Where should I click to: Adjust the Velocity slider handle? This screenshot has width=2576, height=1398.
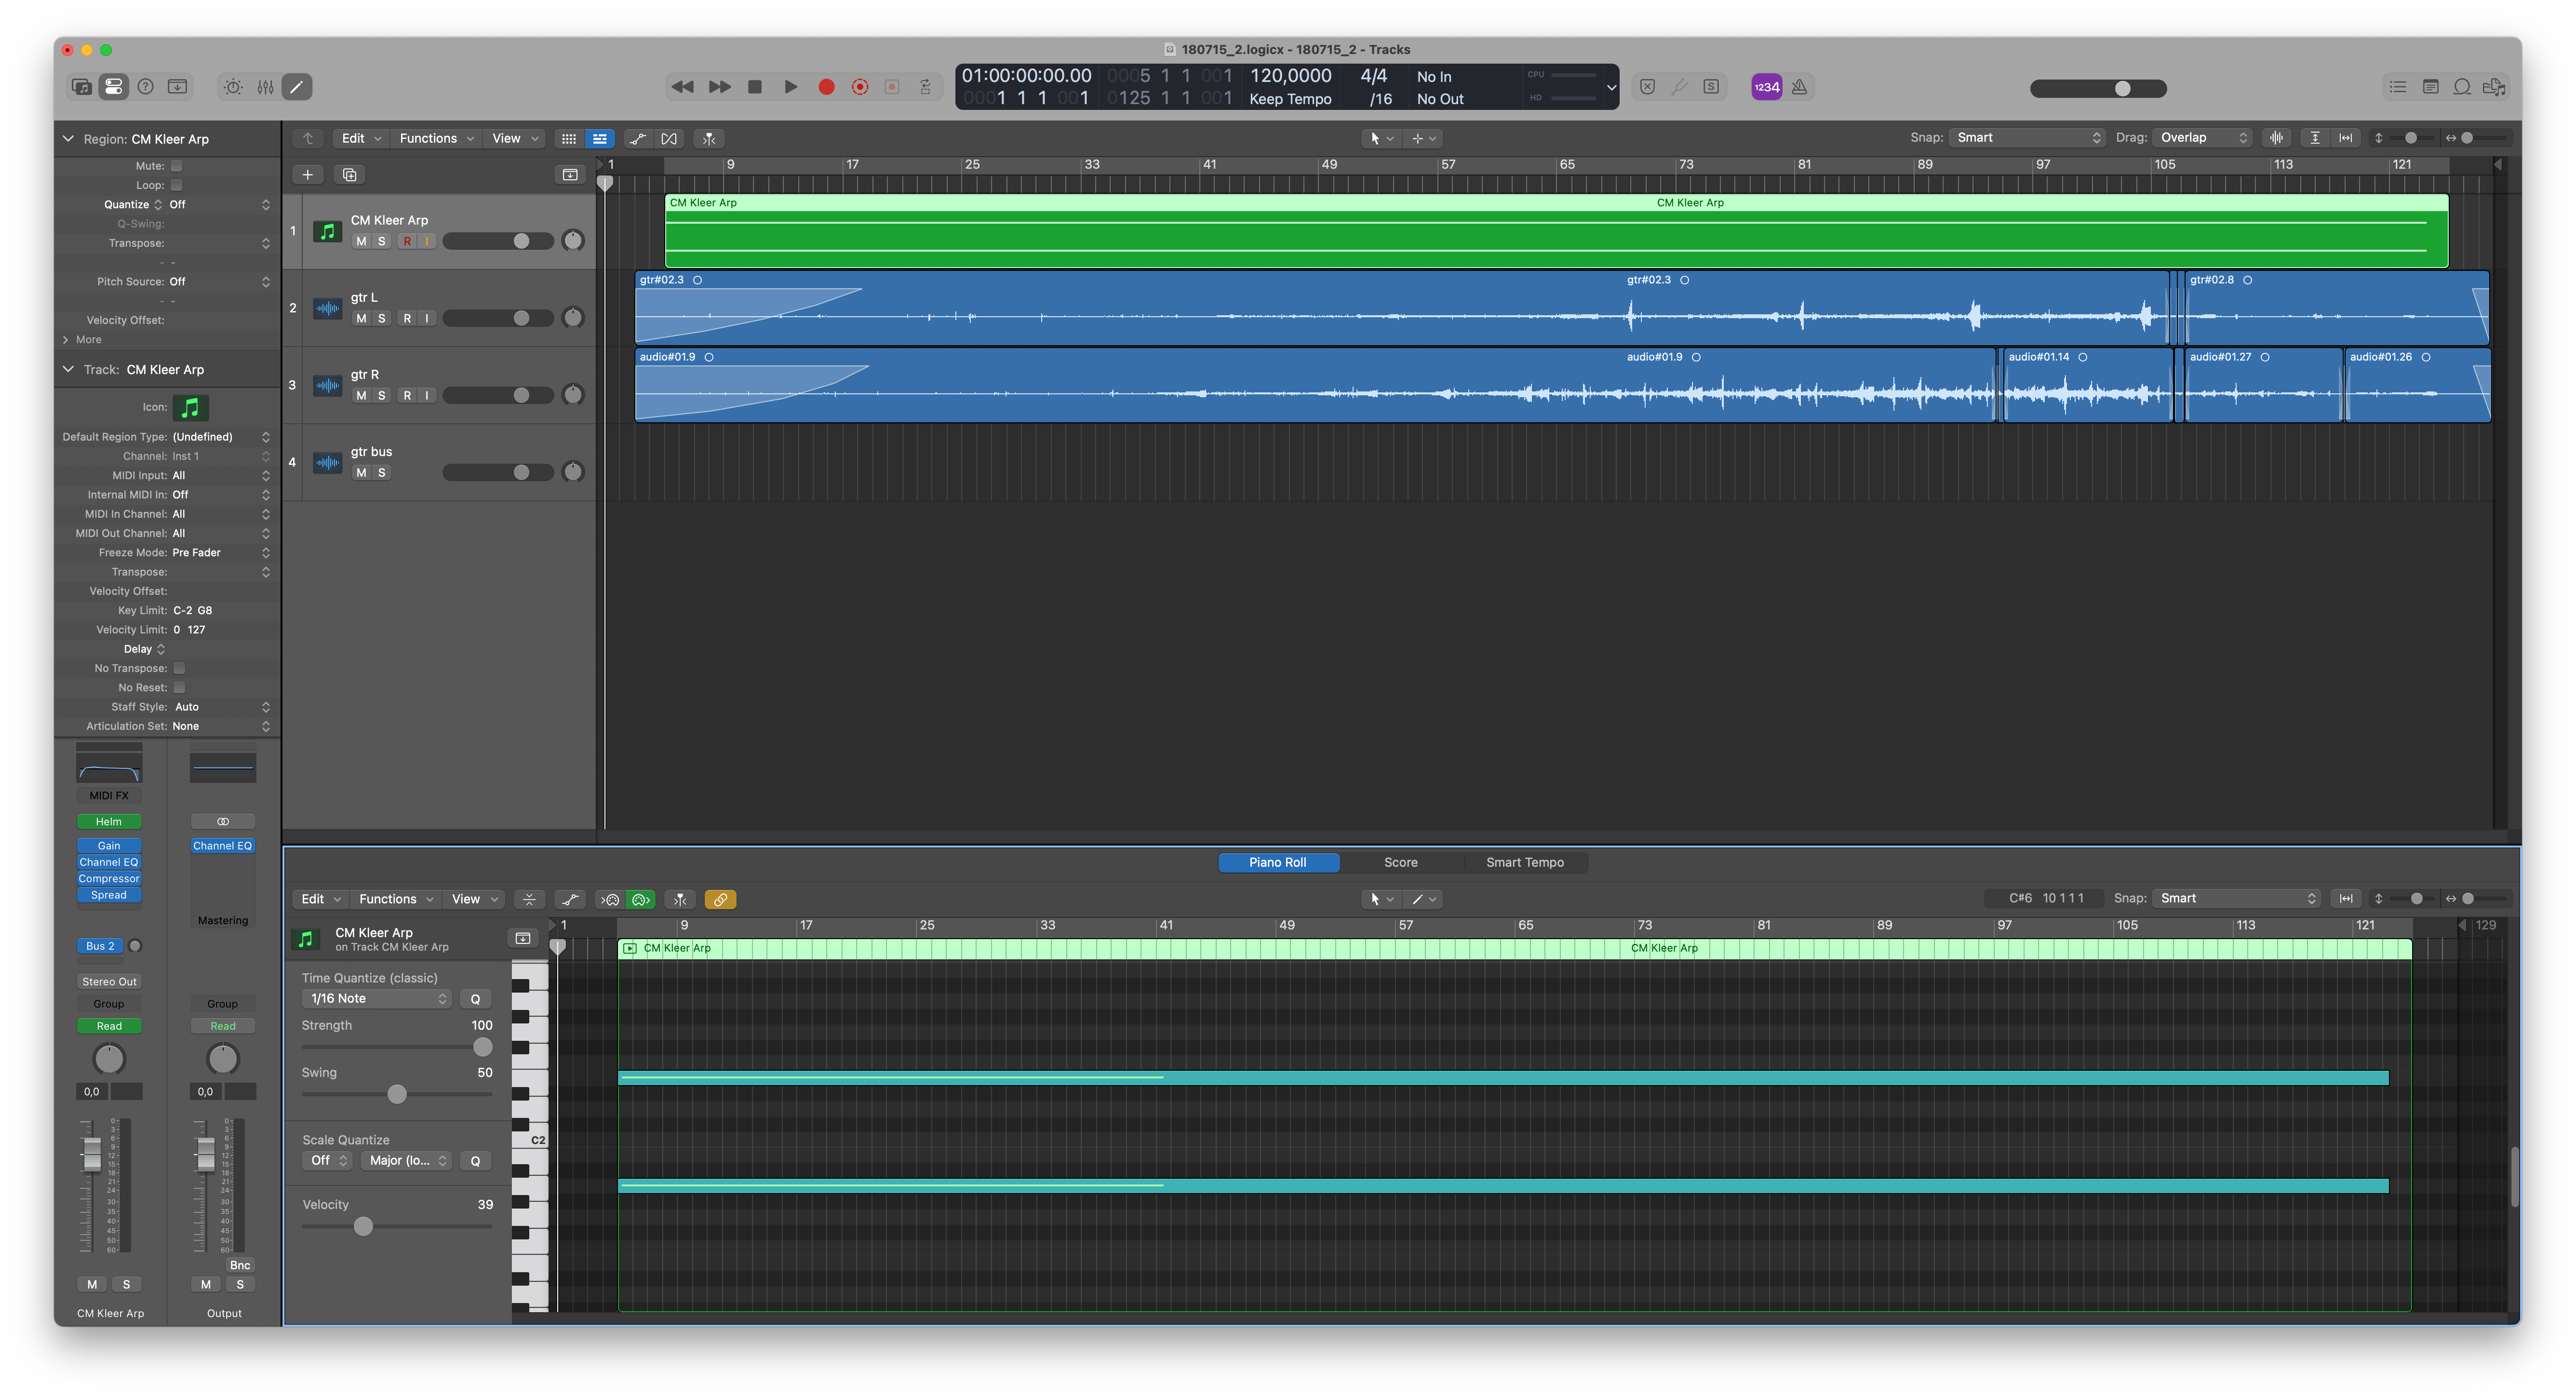363,1227
